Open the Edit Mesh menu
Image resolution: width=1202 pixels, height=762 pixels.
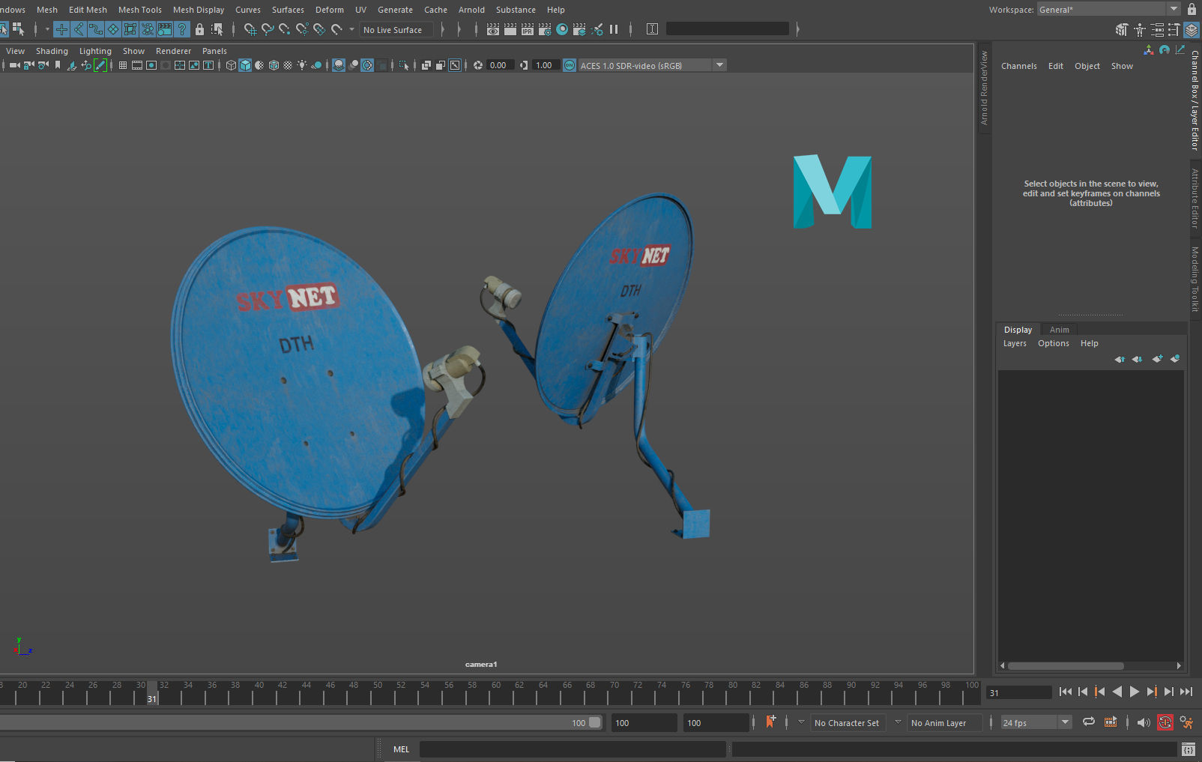[x=88, y=10]
